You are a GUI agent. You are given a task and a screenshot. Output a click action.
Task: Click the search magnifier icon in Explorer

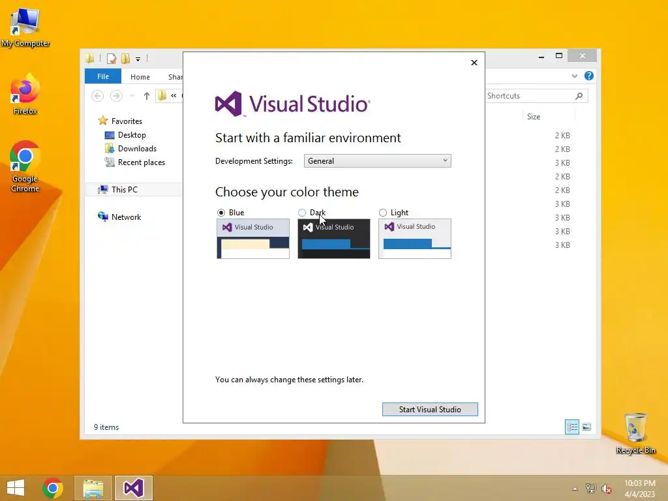579,96
